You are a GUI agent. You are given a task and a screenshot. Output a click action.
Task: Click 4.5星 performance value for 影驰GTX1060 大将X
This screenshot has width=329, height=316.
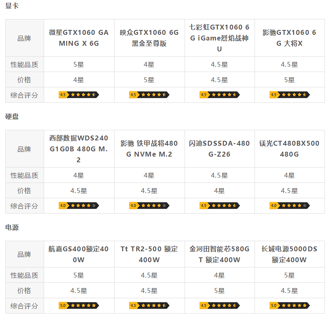coord(290,64)
